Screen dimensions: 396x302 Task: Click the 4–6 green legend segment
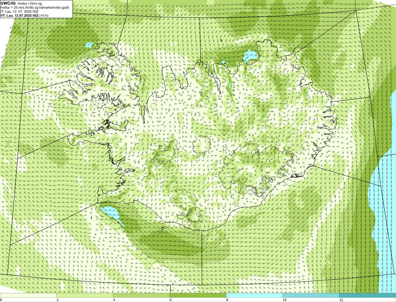pos(141,296)
